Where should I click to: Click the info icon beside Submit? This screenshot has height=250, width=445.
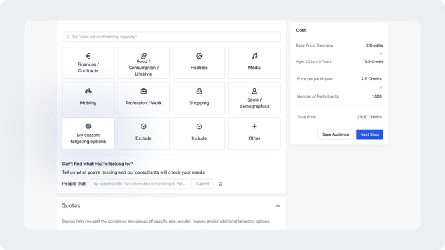(x=221, y=184)
